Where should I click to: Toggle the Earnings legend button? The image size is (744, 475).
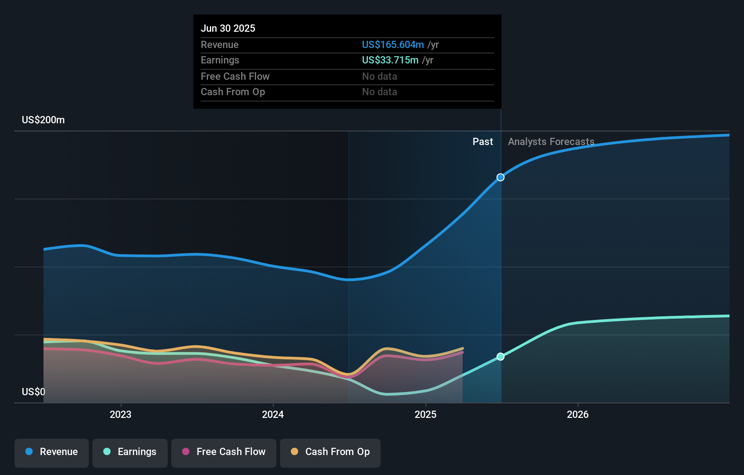(x=130, y=453)
